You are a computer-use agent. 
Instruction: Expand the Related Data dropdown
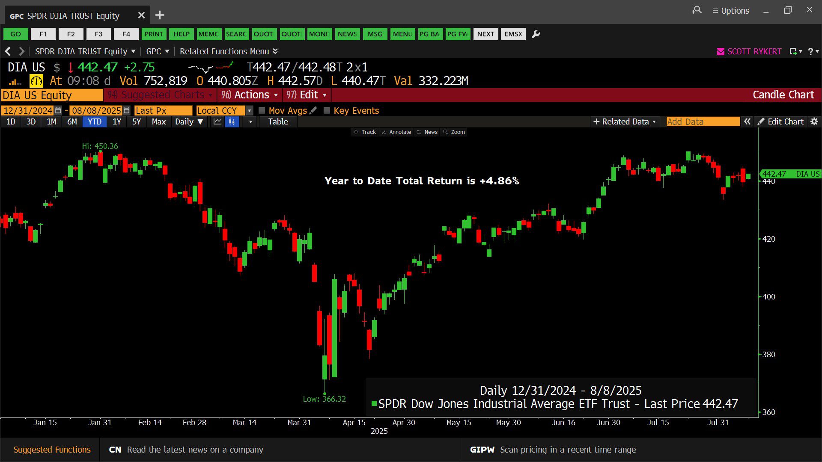(624, 122)
